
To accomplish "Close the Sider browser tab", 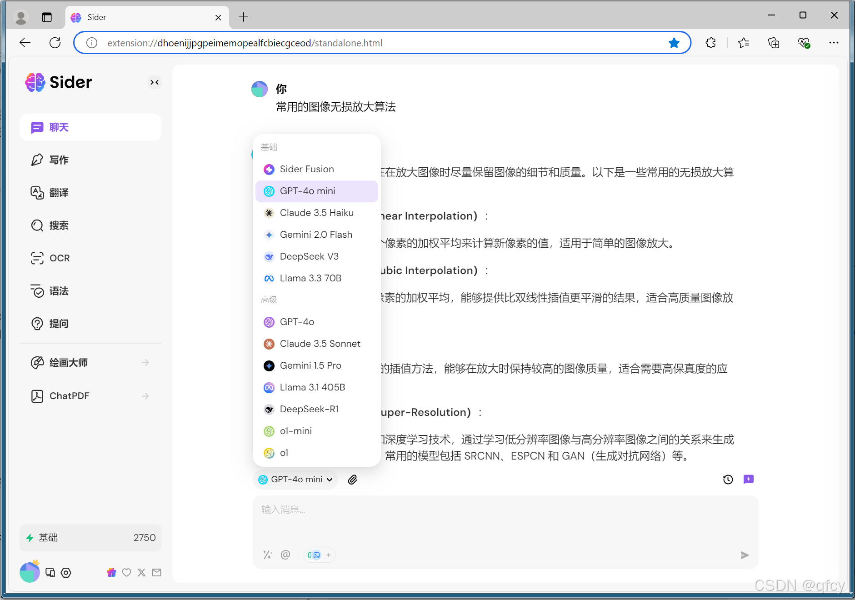I will [x=218, y=17].
